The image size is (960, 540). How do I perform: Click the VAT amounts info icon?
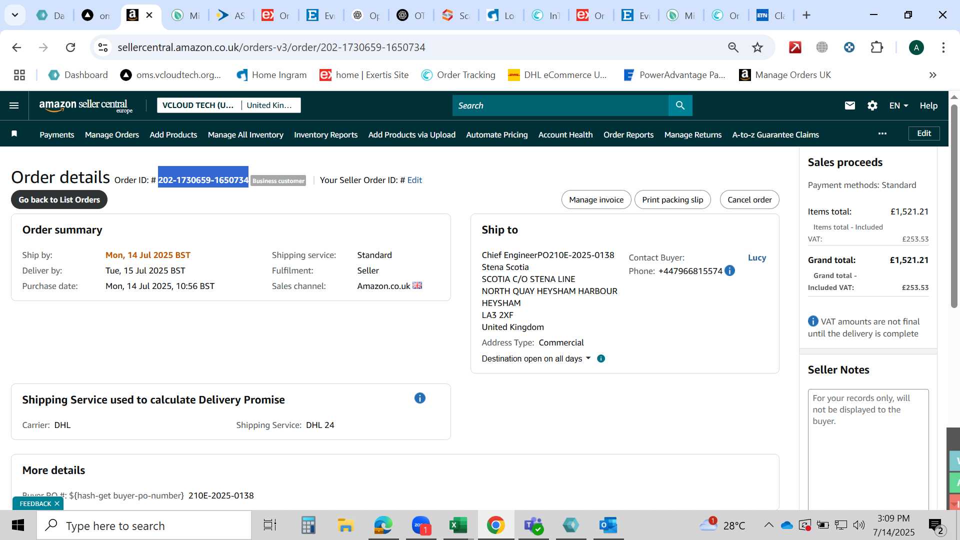tap(813, 321)
